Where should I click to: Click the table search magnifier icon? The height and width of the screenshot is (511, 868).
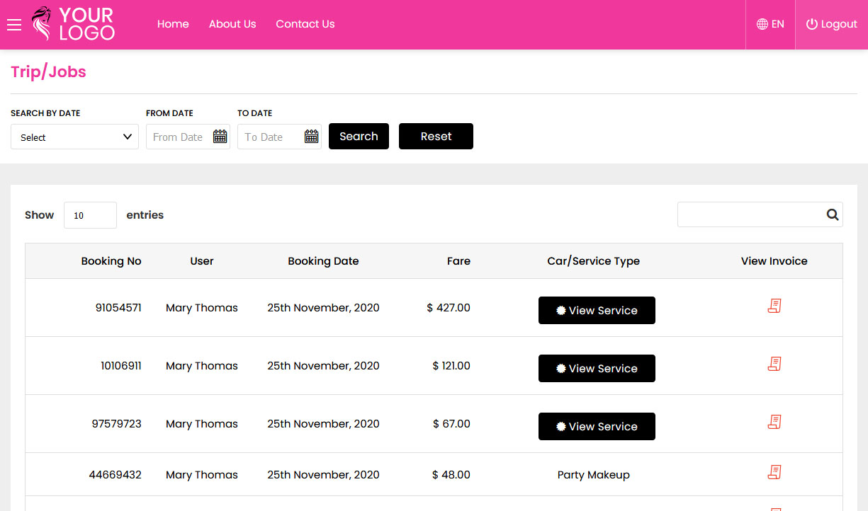click(833, 214)
